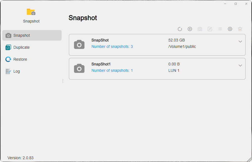Click the camera icon beside SnapShot1 entry

79,68
